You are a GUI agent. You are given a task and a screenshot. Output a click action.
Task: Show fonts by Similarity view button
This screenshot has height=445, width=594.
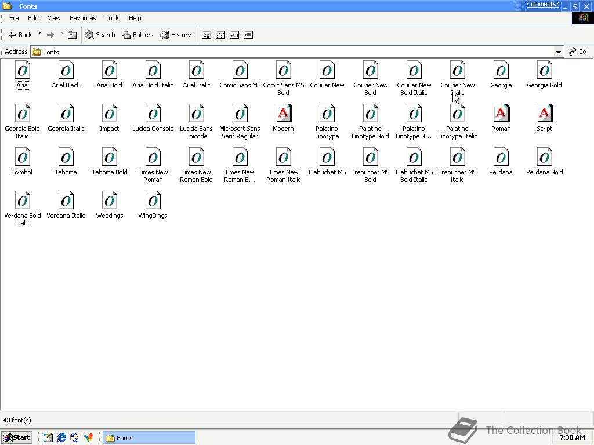[234, 35]
